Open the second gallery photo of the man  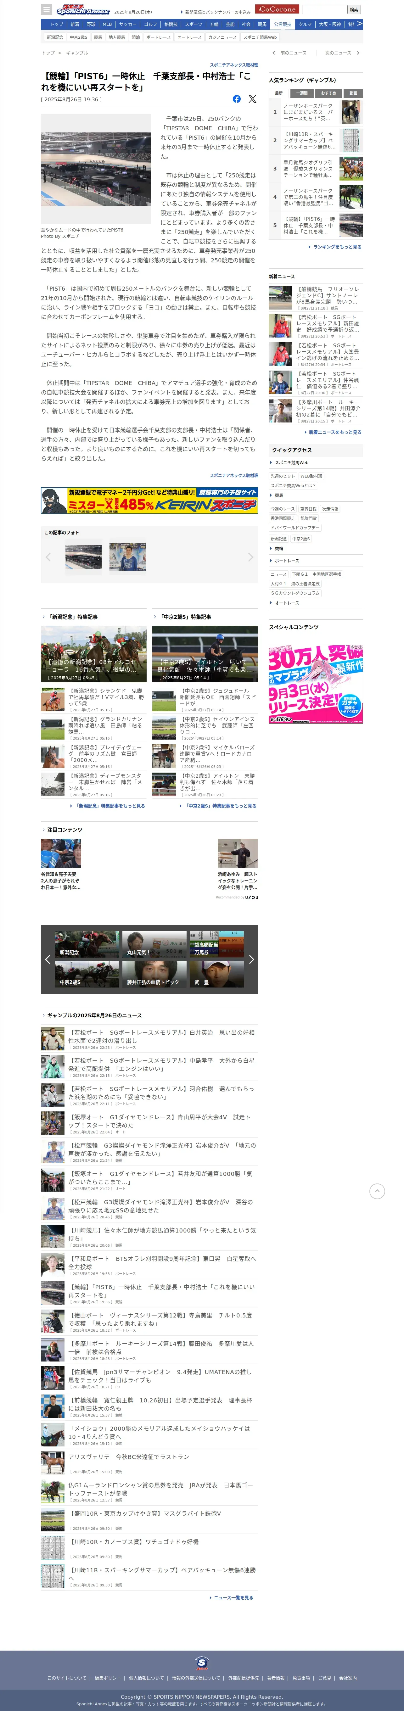127,556
